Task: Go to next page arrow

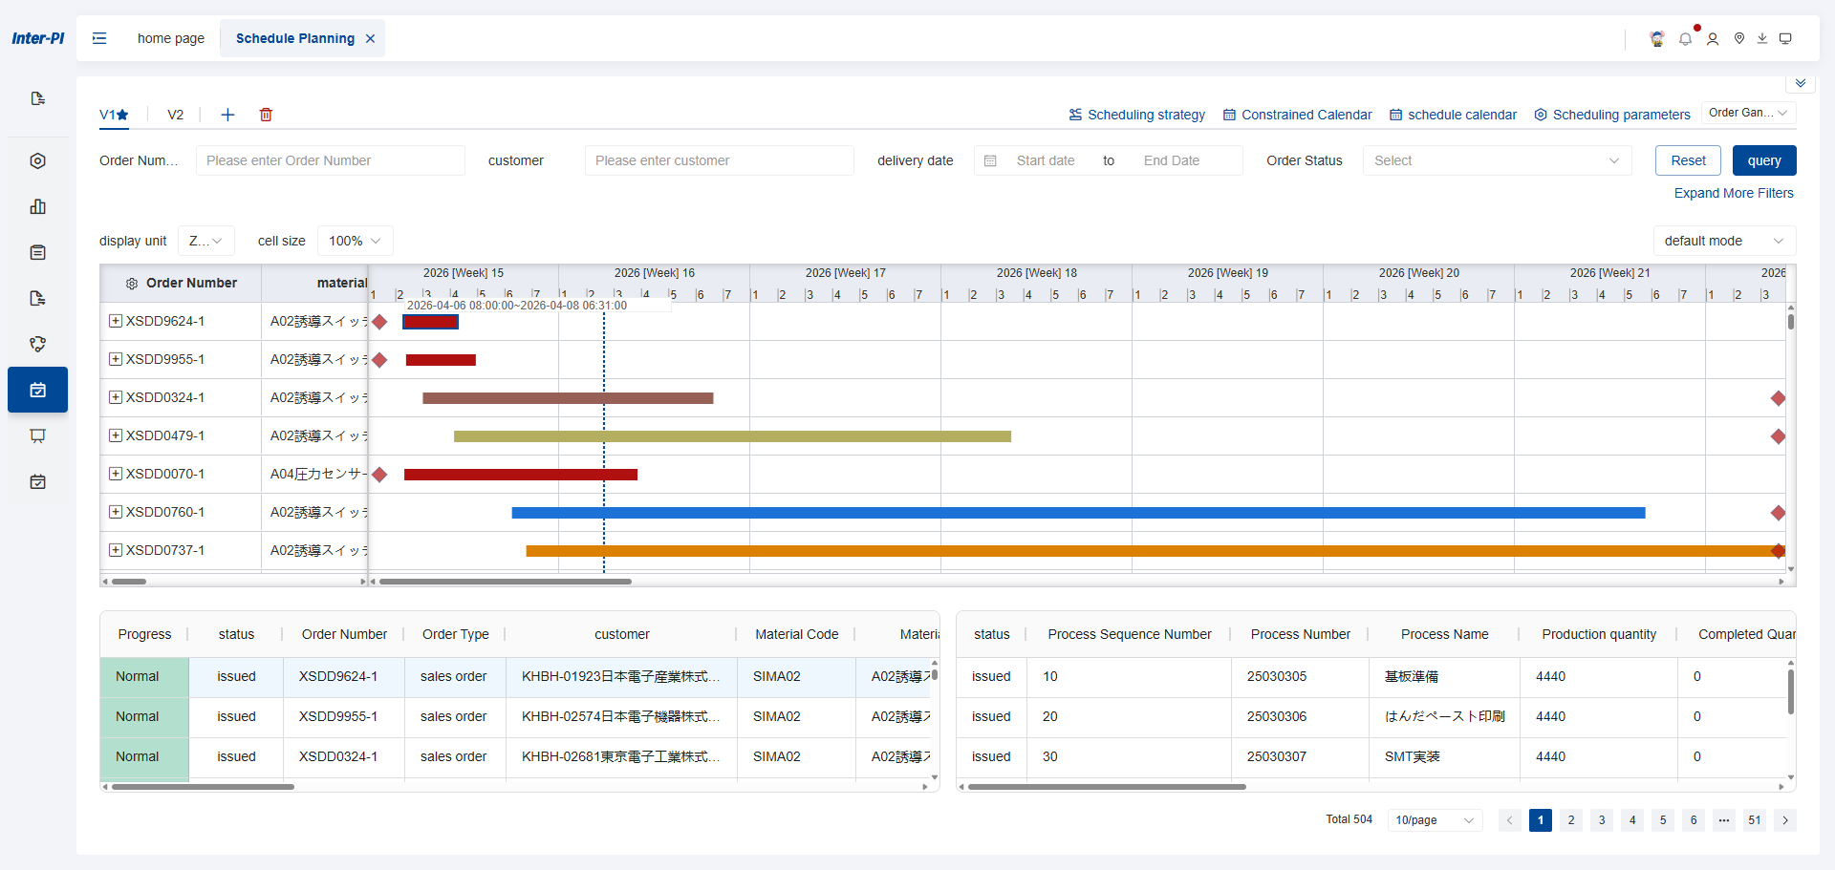Action: [x=1785, y=819]
